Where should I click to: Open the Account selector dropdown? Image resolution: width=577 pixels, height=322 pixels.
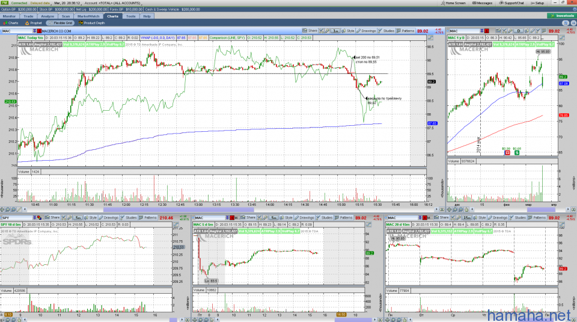[112, 3]
